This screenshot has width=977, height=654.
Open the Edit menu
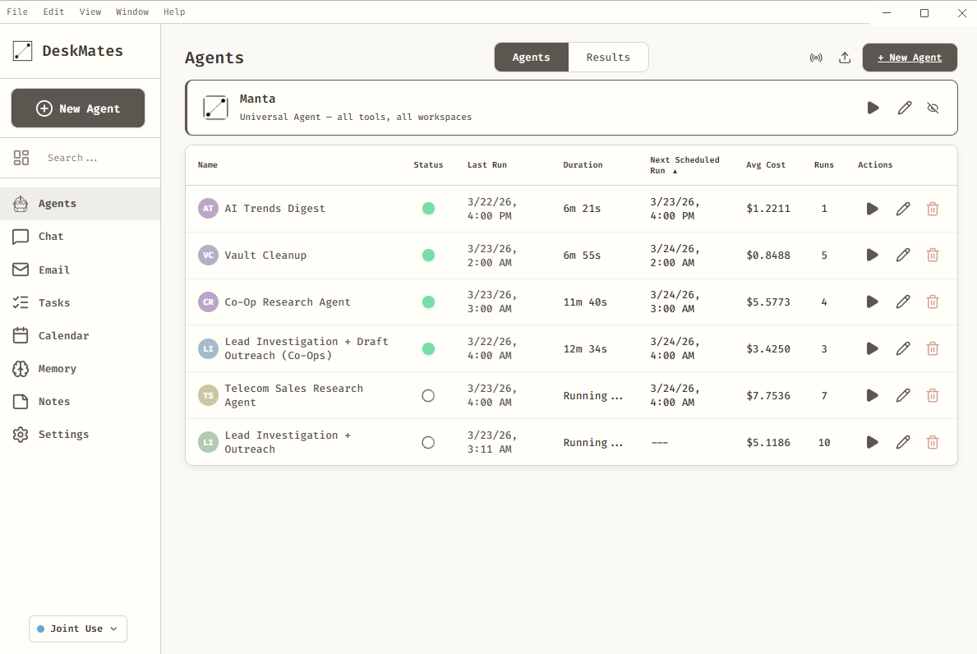[x=53, y=12]
